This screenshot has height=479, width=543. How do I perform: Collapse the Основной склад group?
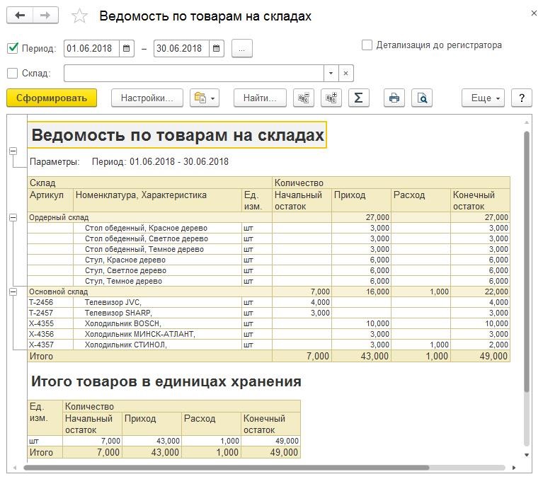(13, 292)
